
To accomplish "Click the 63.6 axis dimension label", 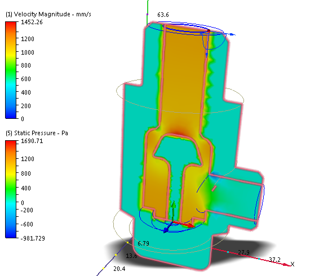I will click(163, 15).
